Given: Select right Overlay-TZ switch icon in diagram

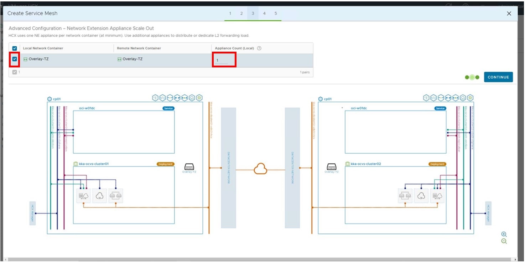Looking at the screenshot, I should [x=331, y=167].
